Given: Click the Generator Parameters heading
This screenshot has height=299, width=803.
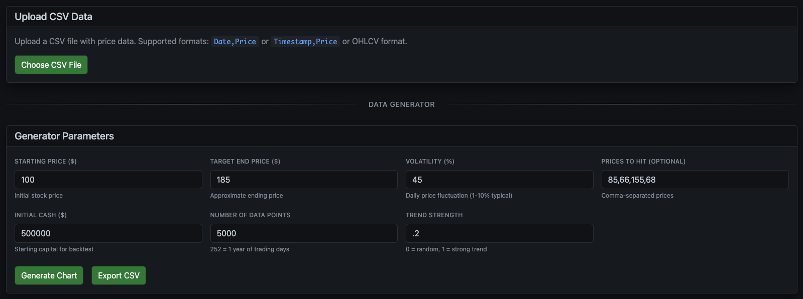Looking at the screenshot, I should pyautogui.click(x=64, y=136).
